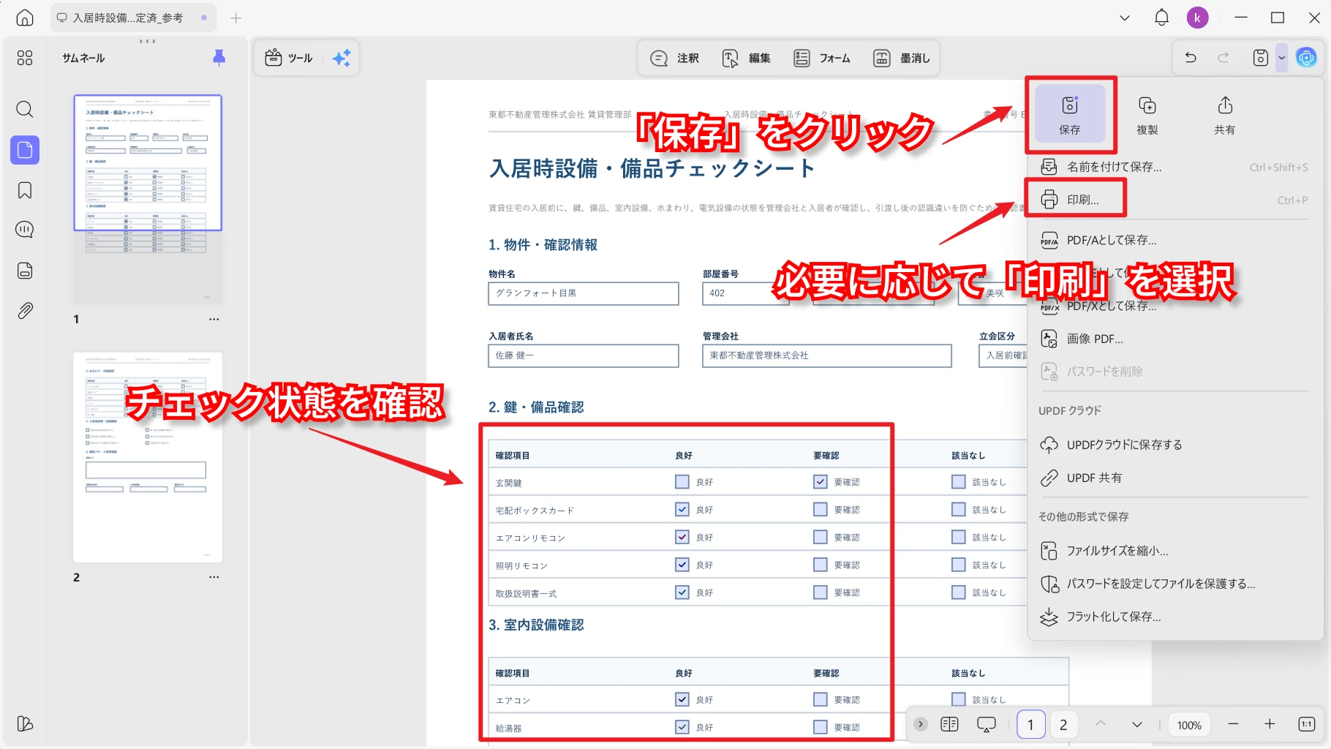The image size is (1331, 749).
Task: Click the undo arrow
Action: click(x=1191, y=58)
